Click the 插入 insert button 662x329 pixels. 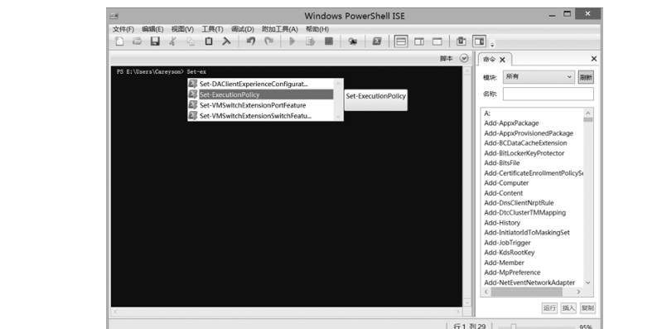click(568, 308)
